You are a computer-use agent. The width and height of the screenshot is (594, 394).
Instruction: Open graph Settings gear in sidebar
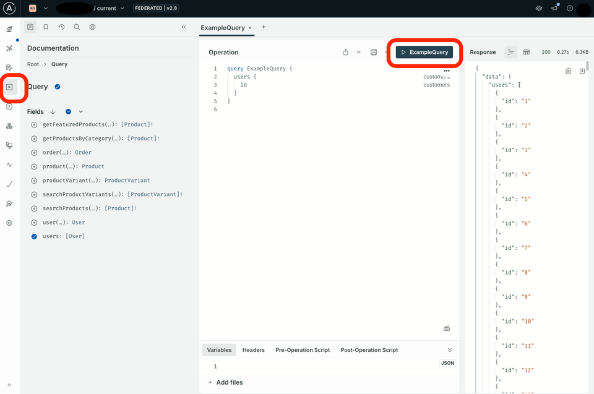pyautogui.click(x=9, y=223)
